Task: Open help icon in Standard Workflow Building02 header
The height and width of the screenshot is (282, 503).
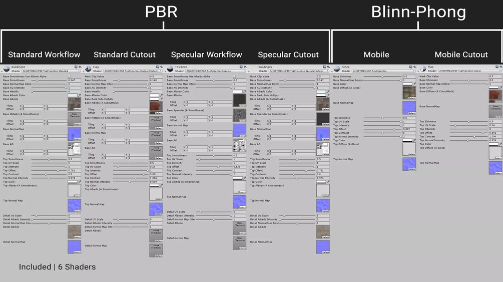Action: [x=76, y=67]
